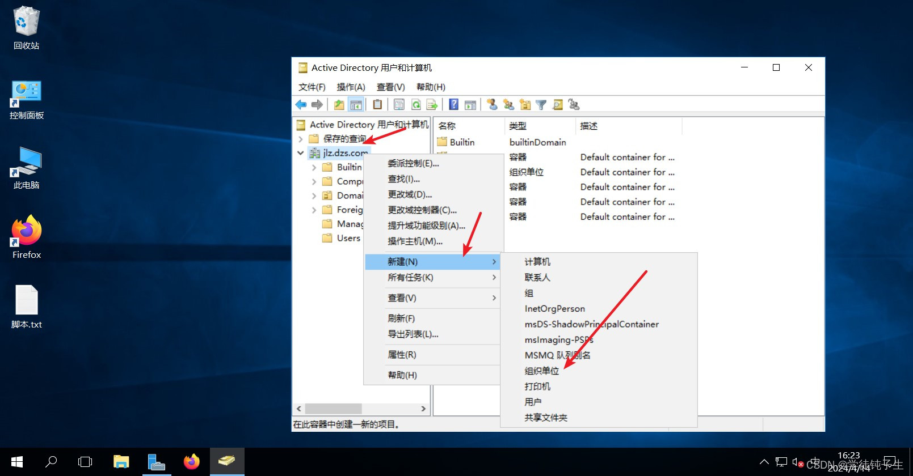The image size is (913, 476).
Task: Click the Up one level folder icon
Action: point(339,104)
